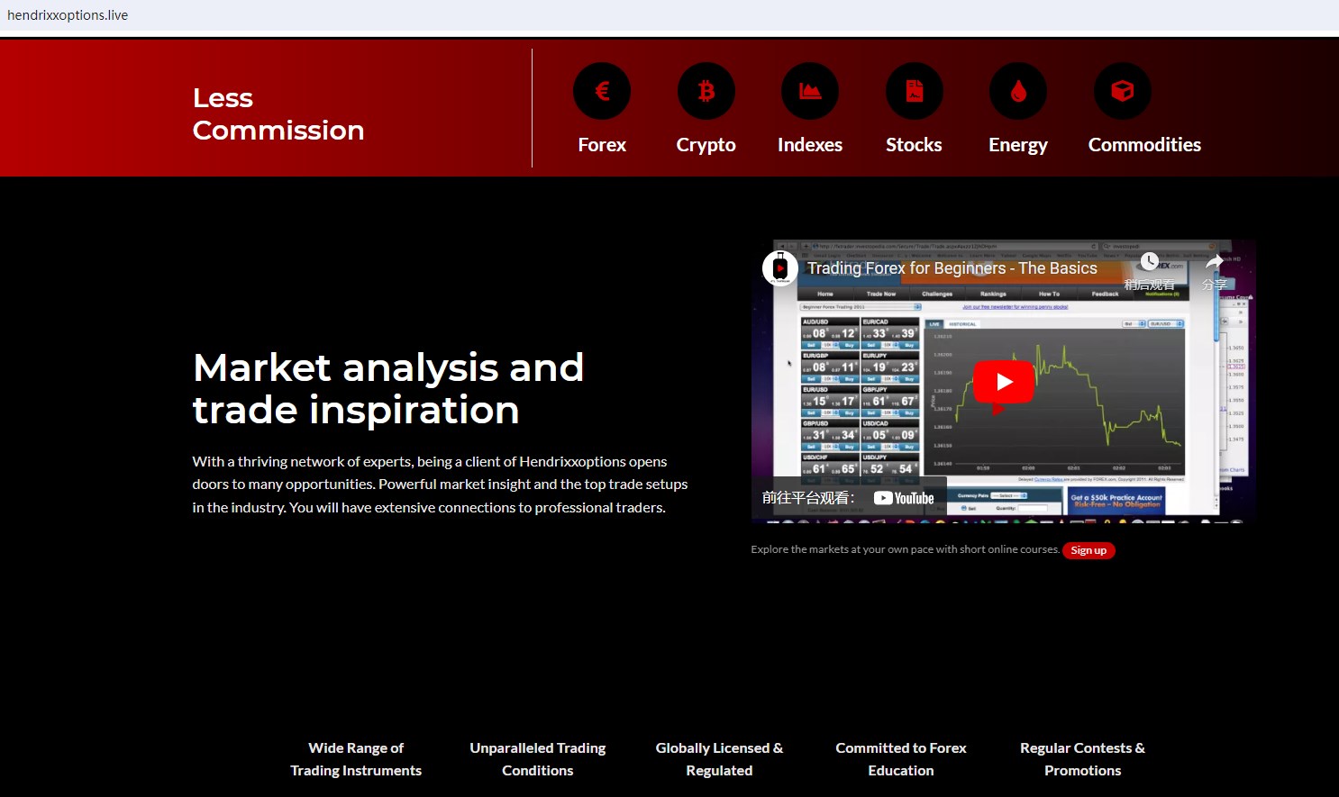Screen dimensions: 1339x797
Task: Click 'Committed to Forex Education' text
Action: [x=901, y=759]
